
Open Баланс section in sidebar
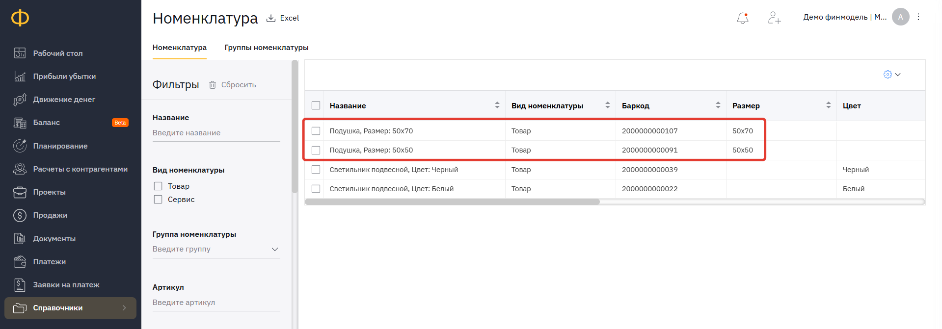point(46,123)
